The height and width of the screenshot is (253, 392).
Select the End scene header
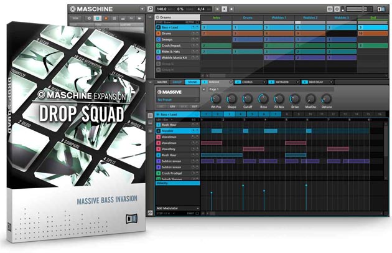click(x=373, y=17)
